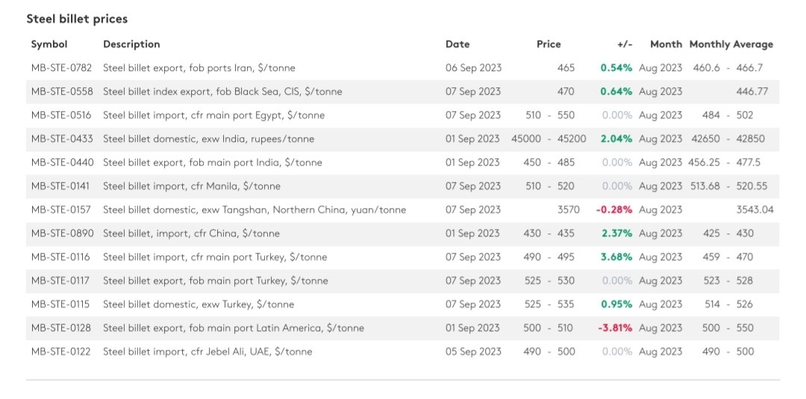The image size is (806, 399).
Task: Select the Monthly Average column header
Action: click(731, 44)
